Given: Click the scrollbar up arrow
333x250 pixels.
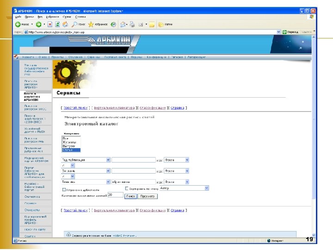Looking at the screenshot, I should click(314, 37).
